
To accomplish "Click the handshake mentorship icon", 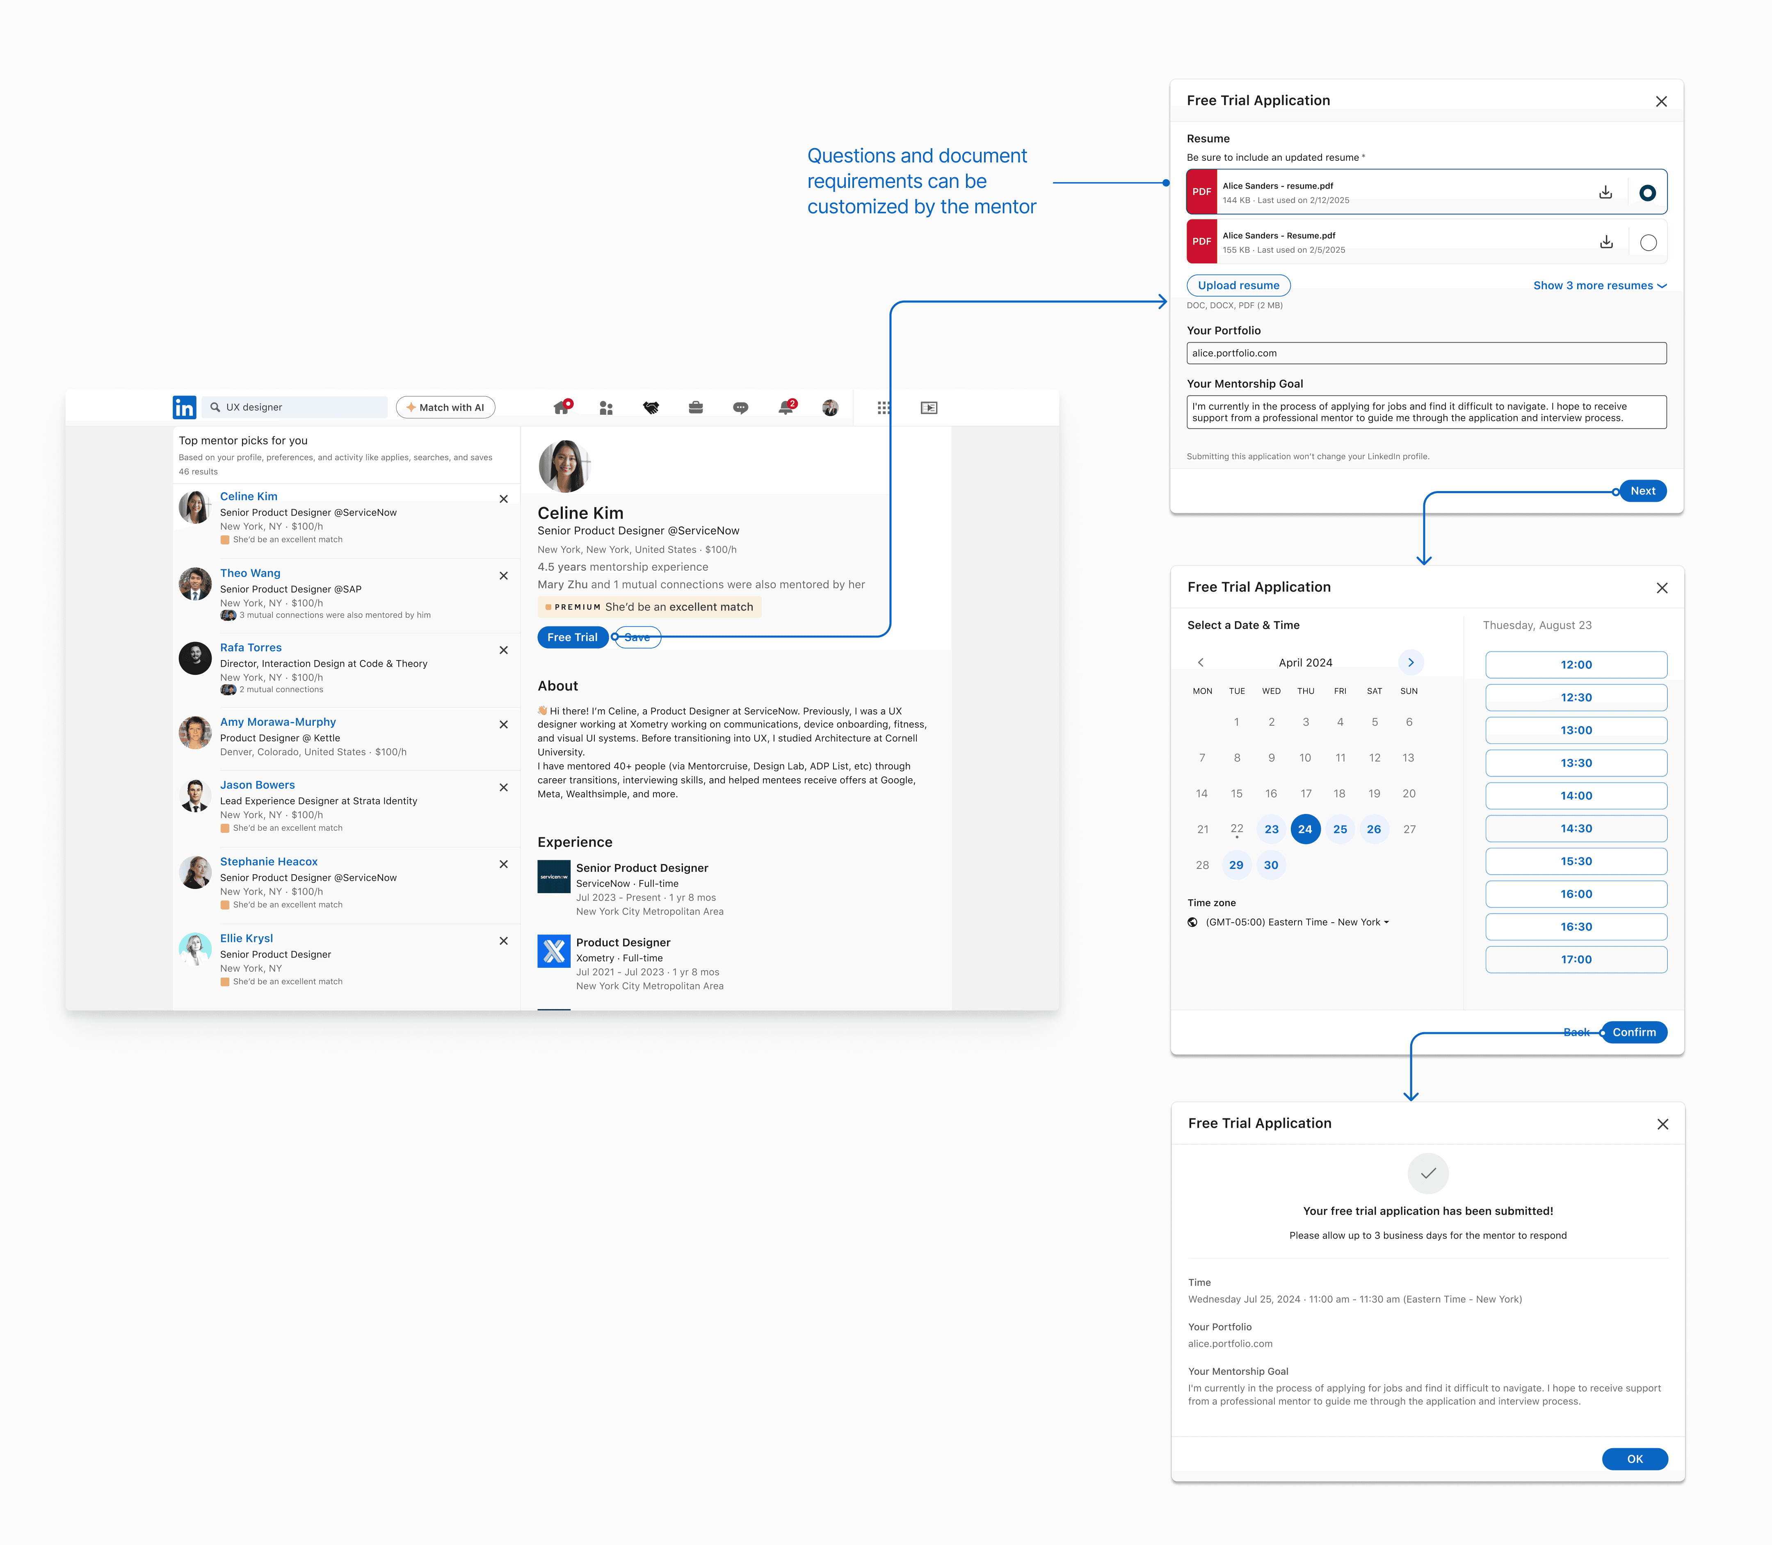I will [651, 408].
